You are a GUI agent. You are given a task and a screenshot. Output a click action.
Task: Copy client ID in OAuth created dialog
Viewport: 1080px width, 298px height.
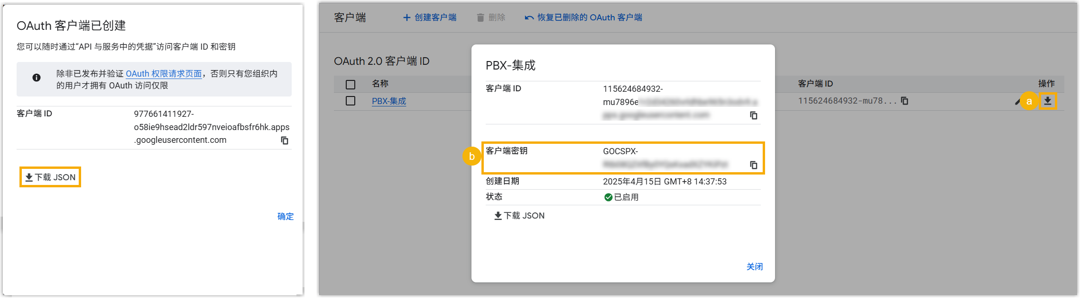(x=285, y=140)
